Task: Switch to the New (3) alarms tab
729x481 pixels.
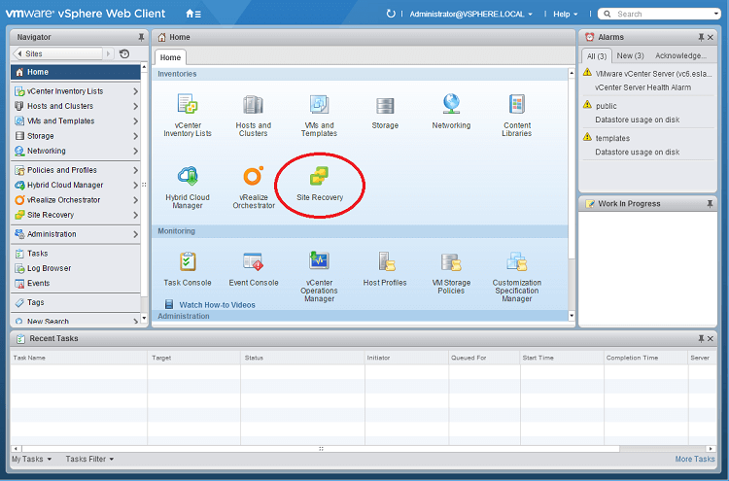Action: pos(631,55)
